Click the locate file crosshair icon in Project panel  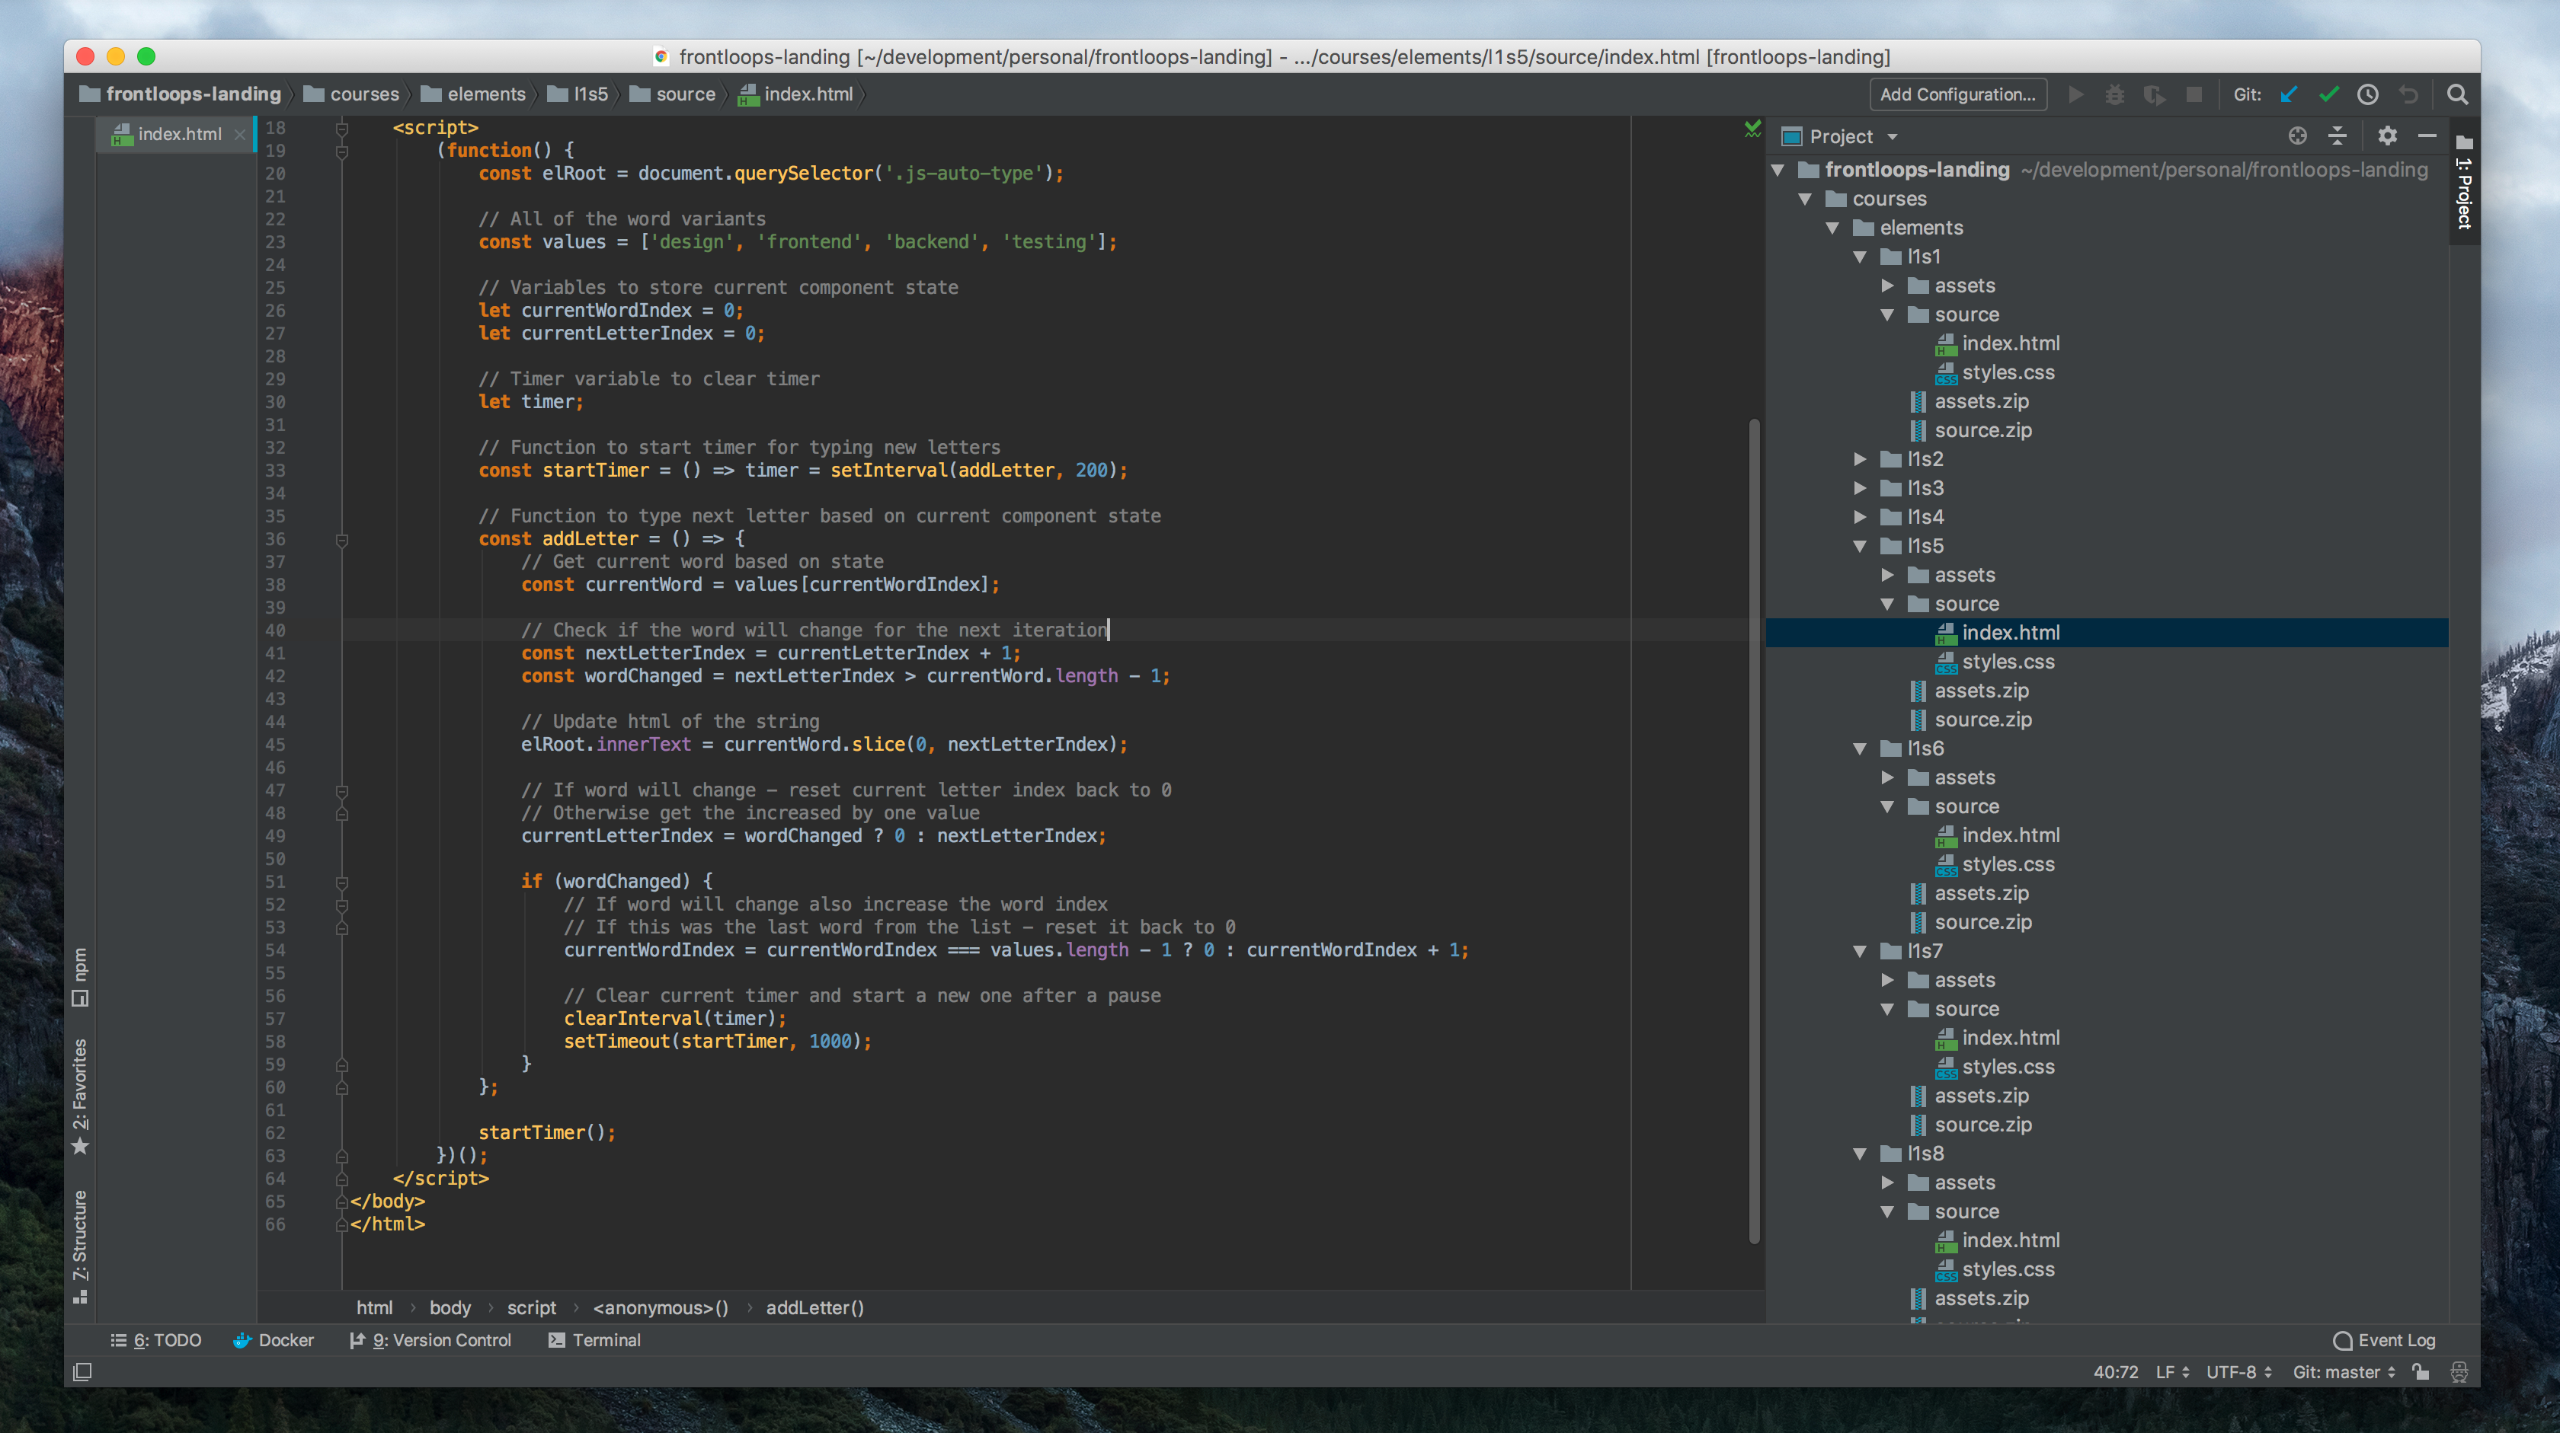coord(2298,136)
